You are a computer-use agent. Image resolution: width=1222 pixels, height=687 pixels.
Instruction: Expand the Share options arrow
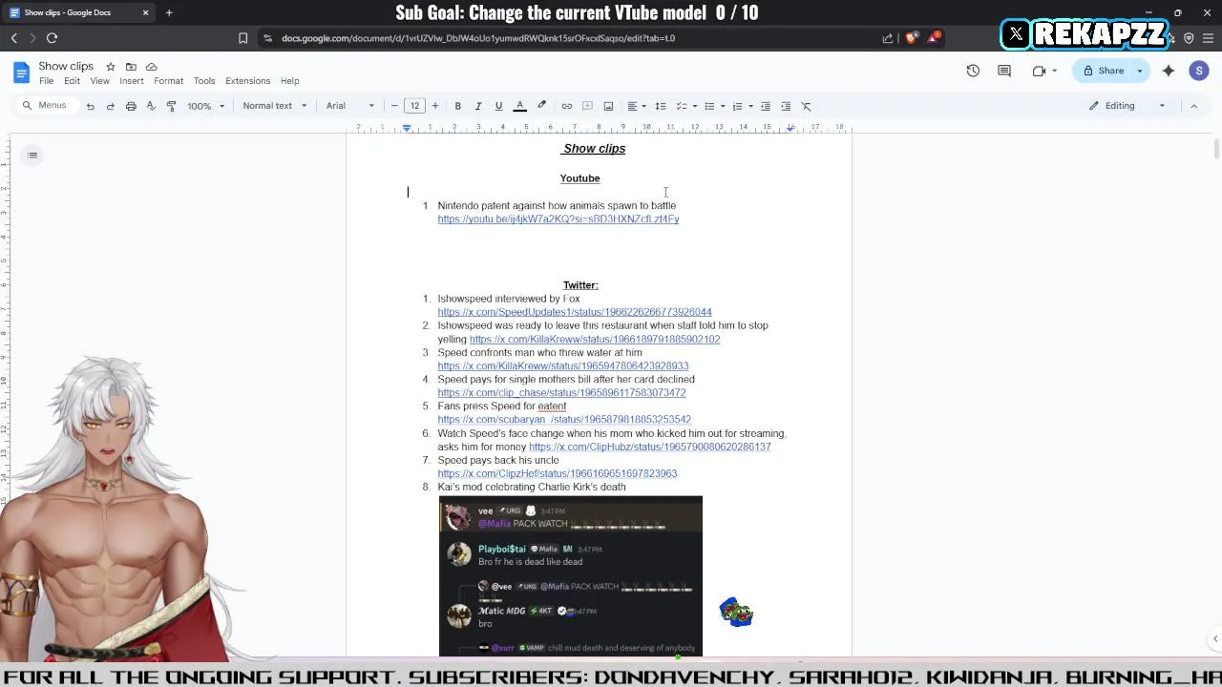pyautogui.click(x=1139, y=71)
